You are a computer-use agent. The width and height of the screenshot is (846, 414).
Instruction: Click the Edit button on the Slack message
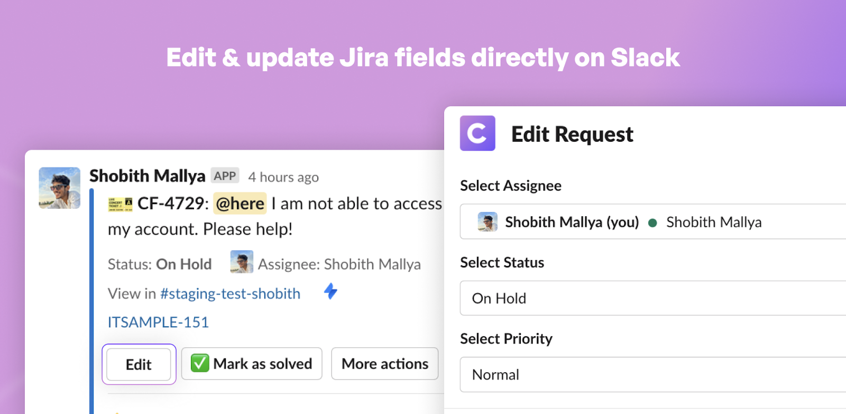pos(139,364)
